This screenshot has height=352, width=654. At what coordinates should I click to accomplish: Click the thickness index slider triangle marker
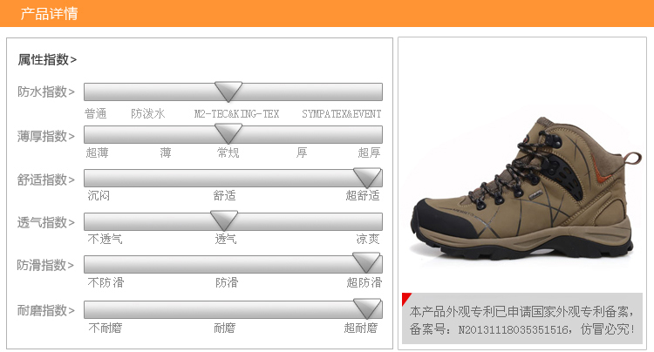pos(228,134)
